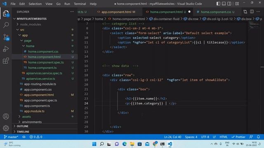Open the File menu
The image size is (264, 148).
pyautogui.click(x=13, y=4)
